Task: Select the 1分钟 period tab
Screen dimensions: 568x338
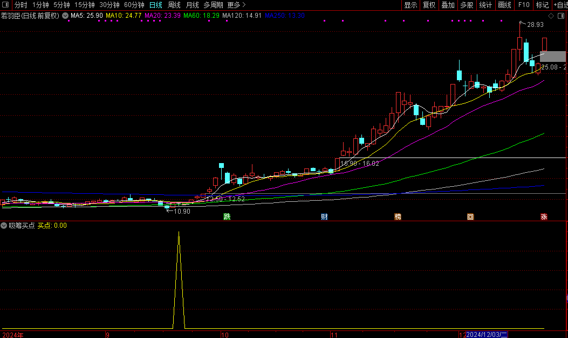Action: [x=40, y=5]
